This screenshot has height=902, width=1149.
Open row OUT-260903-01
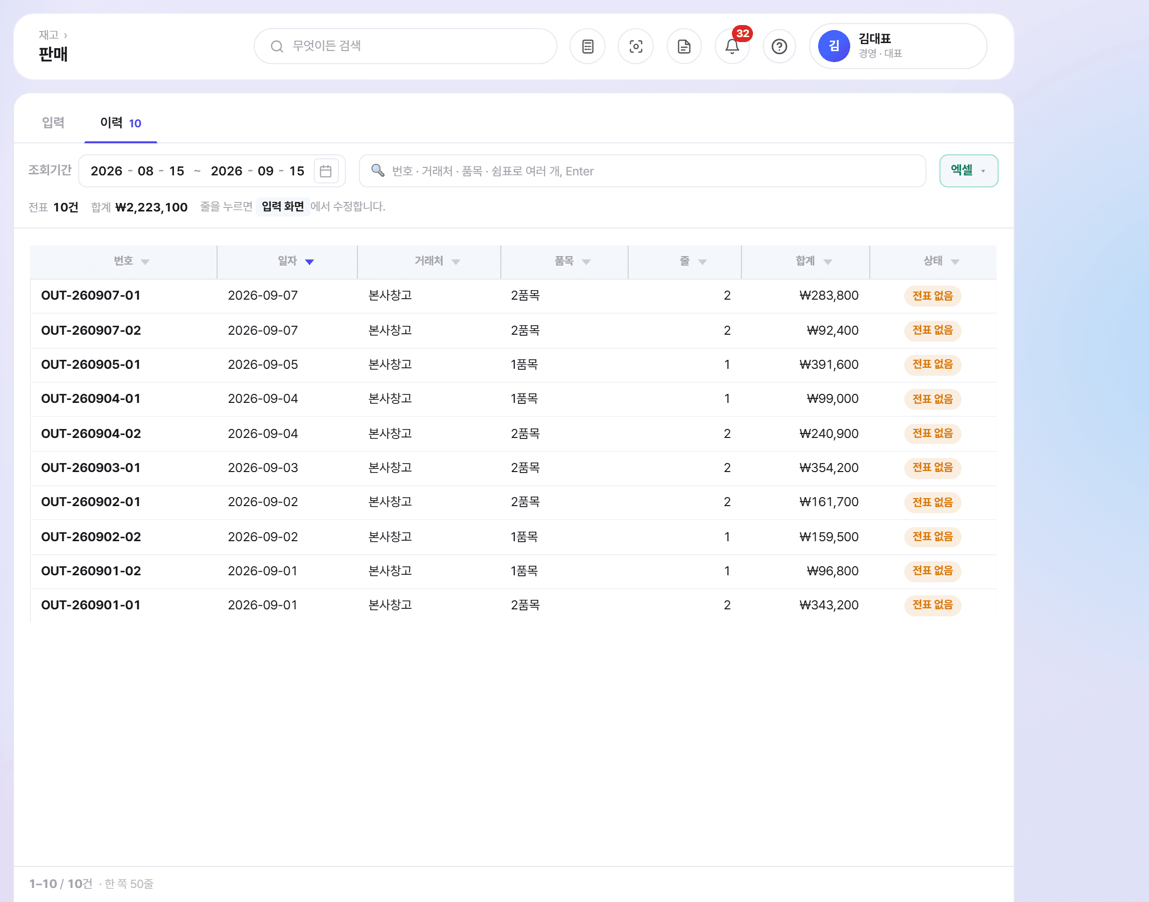pyautogui.click(x=513, y=468)
